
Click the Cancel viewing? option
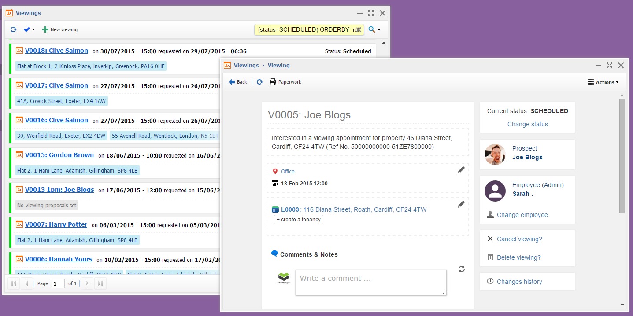click(x=519, y=239)
